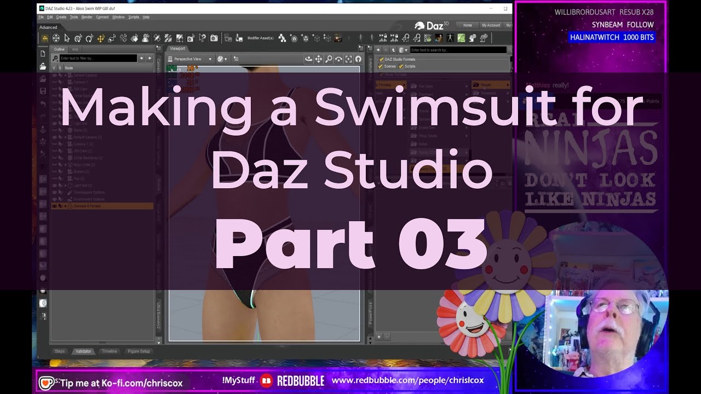
Task: Click the green landscape image toolbar icon
Action: pos(461,38)
